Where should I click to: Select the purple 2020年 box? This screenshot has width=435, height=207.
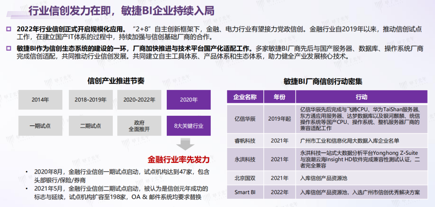point(188,100)
